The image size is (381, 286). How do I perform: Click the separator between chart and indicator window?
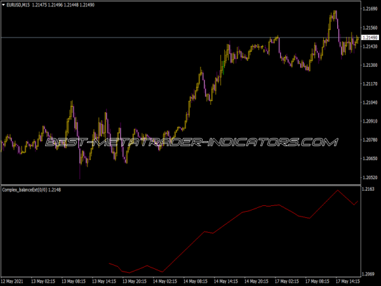pyautogui.click(x=190, y=185)
